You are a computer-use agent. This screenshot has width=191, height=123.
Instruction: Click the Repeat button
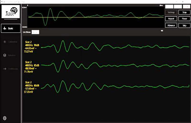pos(171,19)
